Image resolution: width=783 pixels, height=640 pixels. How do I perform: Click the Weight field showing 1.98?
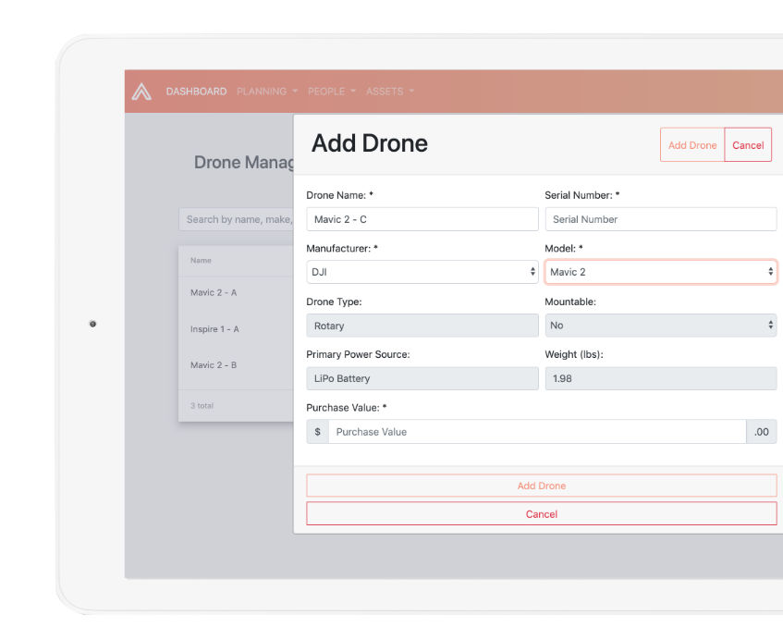point(661,378)
